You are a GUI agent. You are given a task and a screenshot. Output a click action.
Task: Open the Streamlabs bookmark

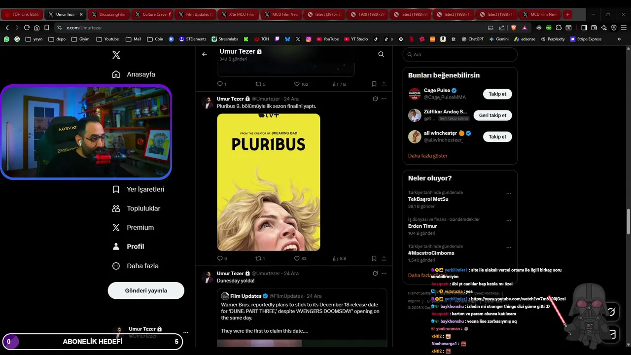tap(225, 39)
